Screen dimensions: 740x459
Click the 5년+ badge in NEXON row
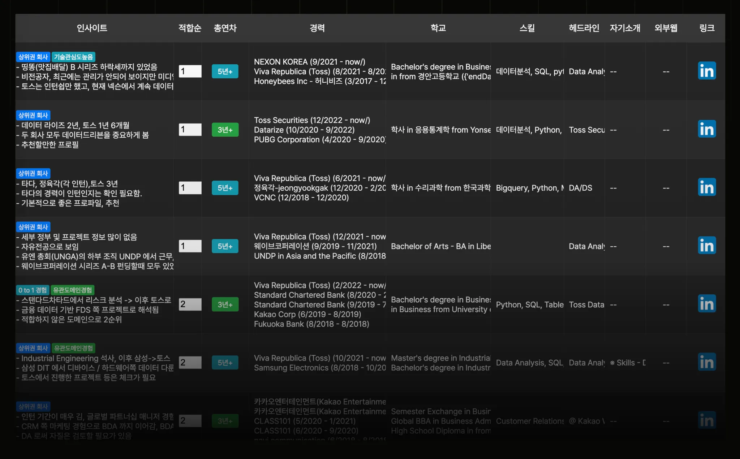[x=225, y=72]
